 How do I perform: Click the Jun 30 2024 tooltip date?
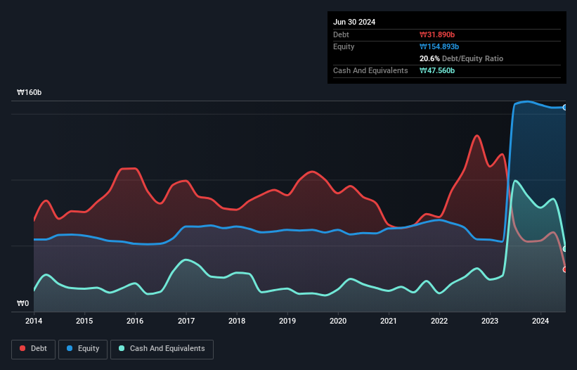click(x=354, y=22)
